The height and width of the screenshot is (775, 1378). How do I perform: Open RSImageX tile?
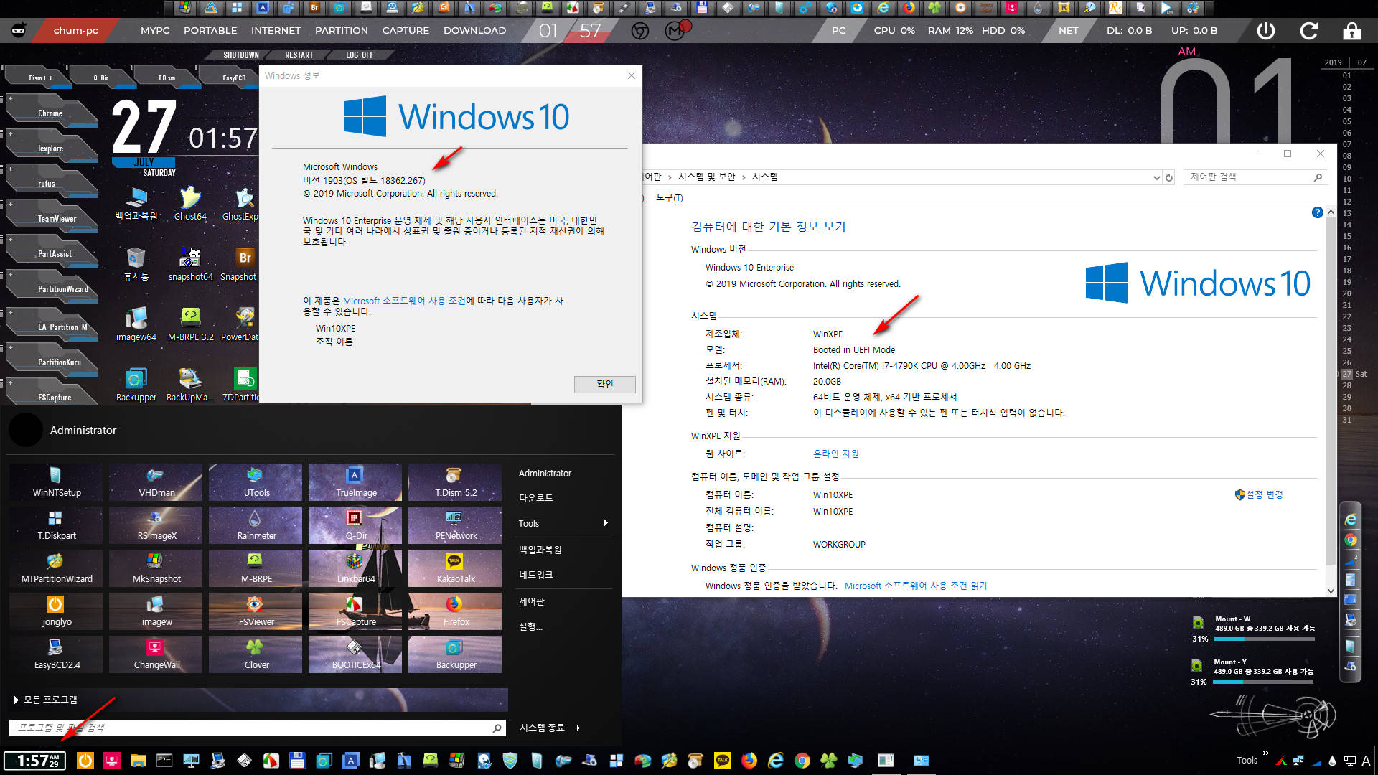click(x=156, y=525)
